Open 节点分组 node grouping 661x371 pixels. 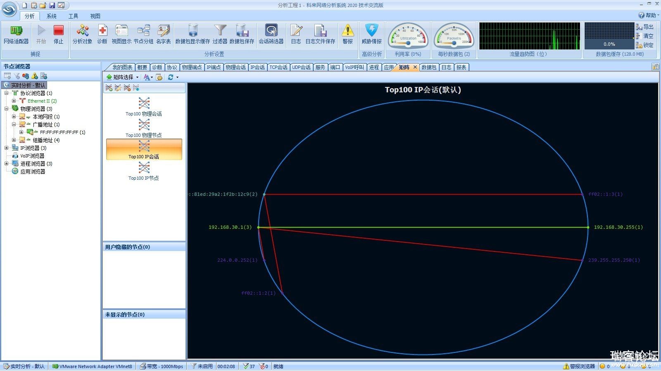(x=143, y=35)
